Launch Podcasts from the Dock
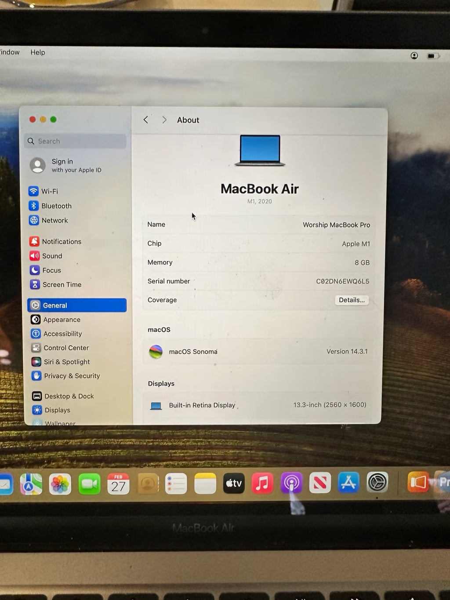This screenshot has width=450, height=600. 291,484
